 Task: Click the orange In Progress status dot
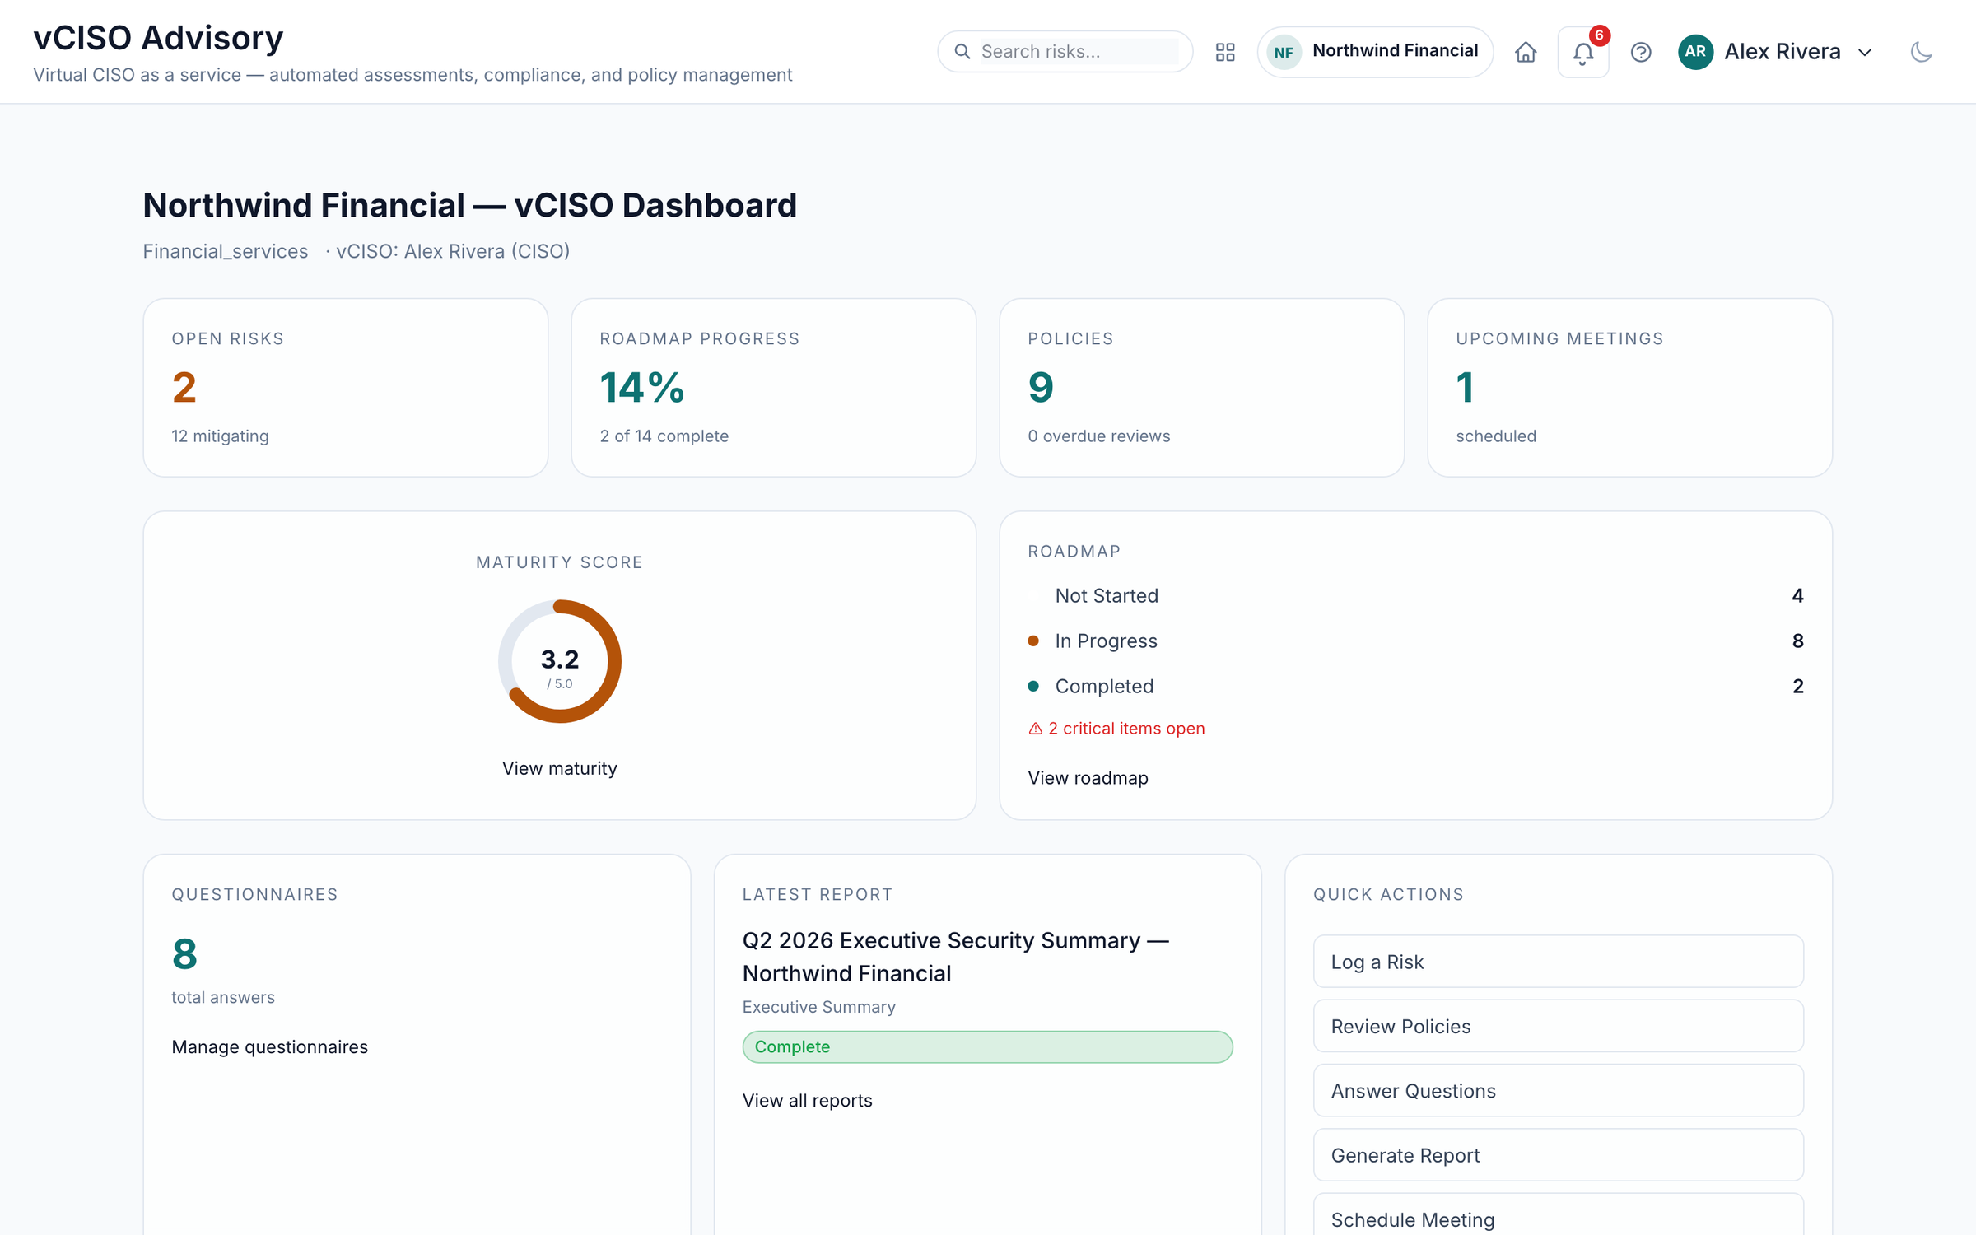[1033, 641]
